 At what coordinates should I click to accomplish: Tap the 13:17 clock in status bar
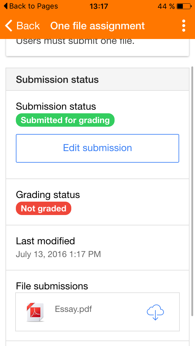click(x=99, y=6)
